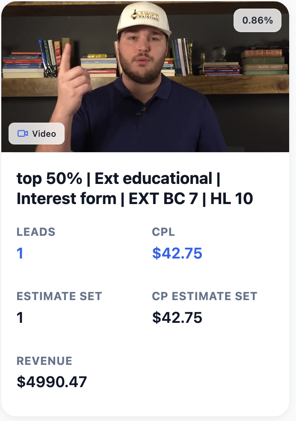
Task: Select the REVENUE metric label
Action: 44,361
